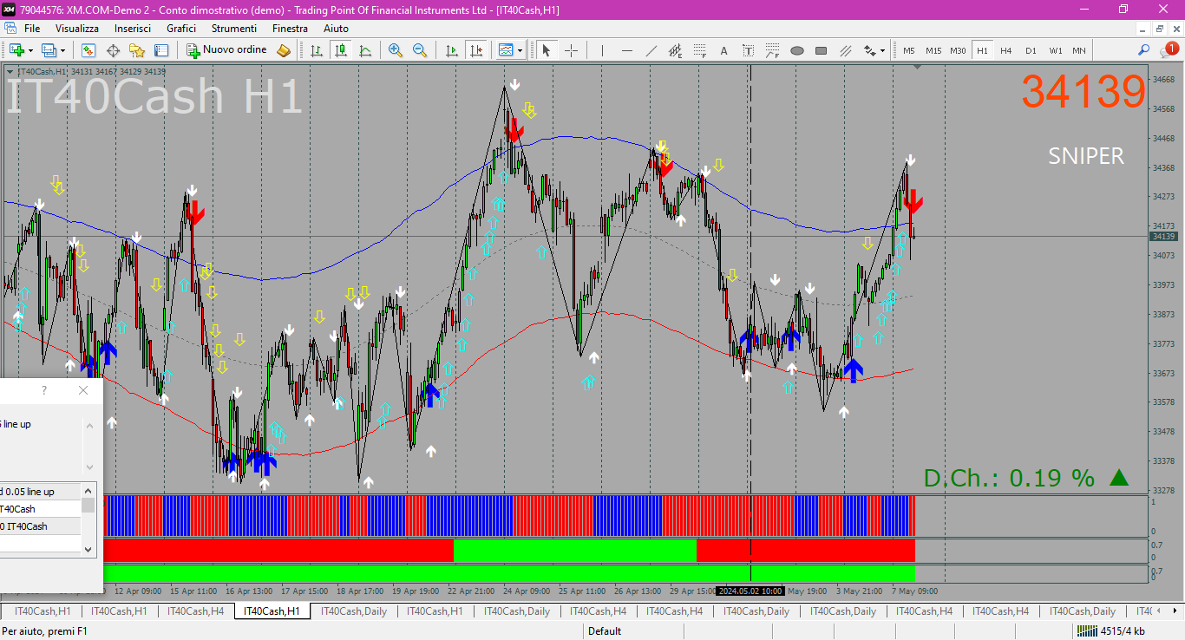Open the indicators list icon
The image size is (1185, 640).
point(506,50)
